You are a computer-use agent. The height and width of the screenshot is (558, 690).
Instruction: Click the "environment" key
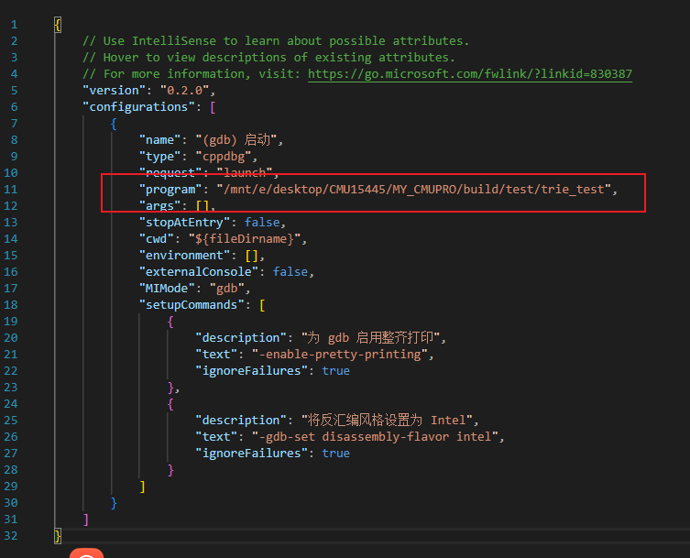point(185,256)
